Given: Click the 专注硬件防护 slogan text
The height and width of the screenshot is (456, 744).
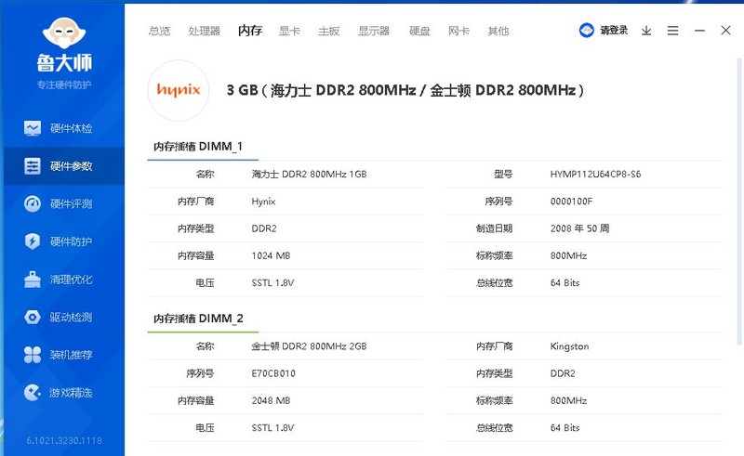Looking at the screenshot, I should point(64,85).
